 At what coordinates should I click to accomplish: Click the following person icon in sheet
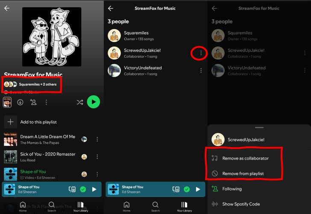coord(215,189)
